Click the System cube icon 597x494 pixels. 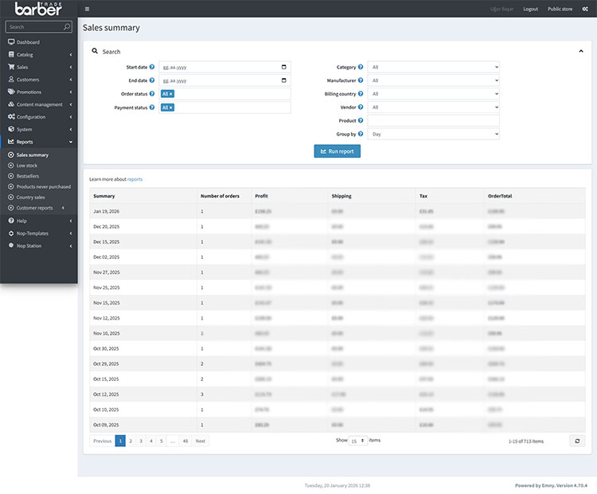(11, 129)
